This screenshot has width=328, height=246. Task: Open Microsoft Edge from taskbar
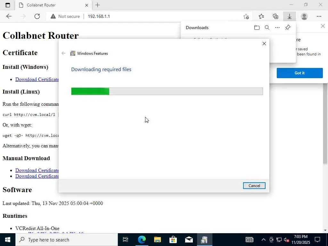(x=142, y=240)
